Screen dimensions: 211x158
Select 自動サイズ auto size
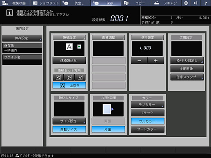(69, 129)
